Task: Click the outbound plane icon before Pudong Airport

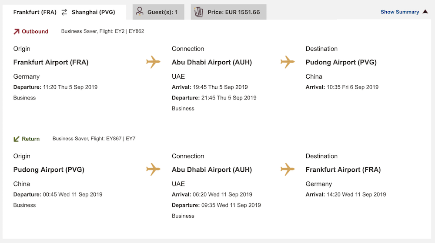Action: [x=288, y=62]
